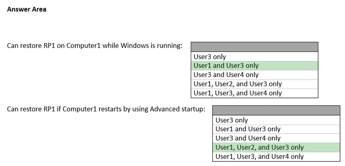
Task: Select 'User3 only' in the first list
Action: click(254, 57)
